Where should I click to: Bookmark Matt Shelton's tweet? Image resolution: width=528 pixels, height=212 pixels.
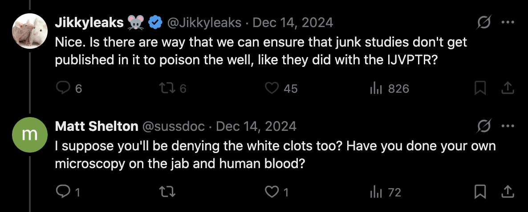click(x=480, y=192)
